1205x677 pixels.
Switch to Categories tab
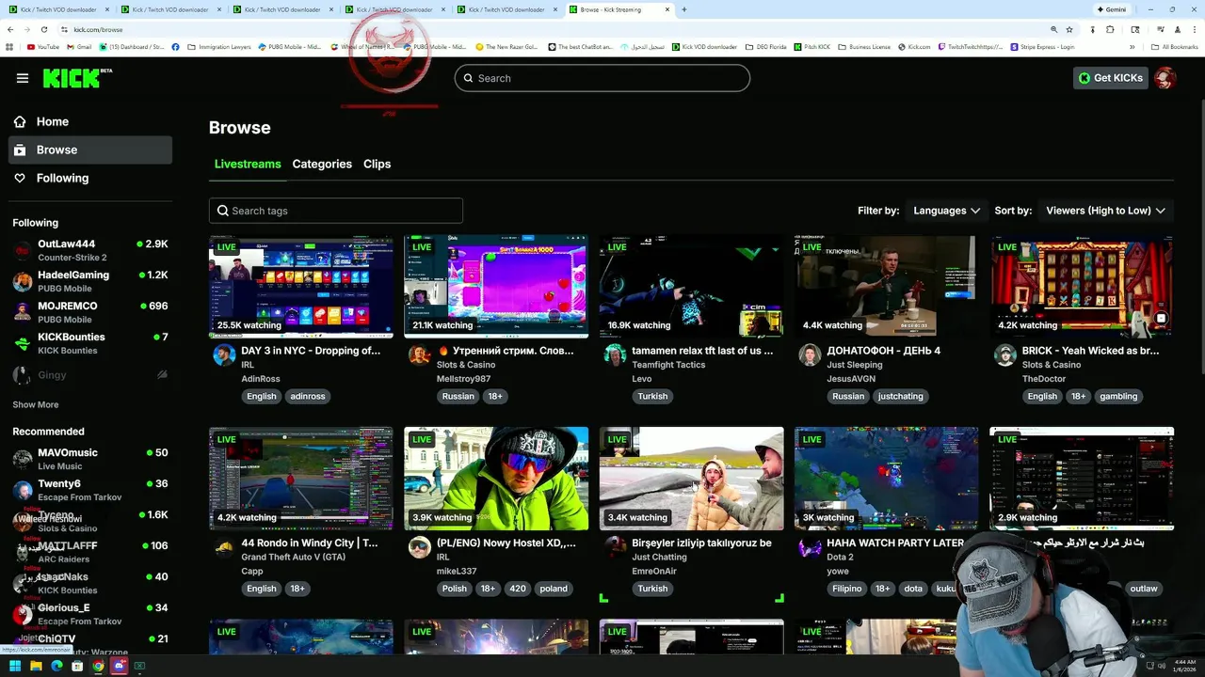322,164
